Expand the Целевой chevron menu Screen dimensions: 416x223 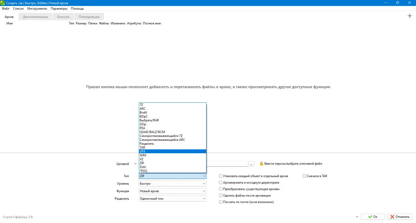135,164
